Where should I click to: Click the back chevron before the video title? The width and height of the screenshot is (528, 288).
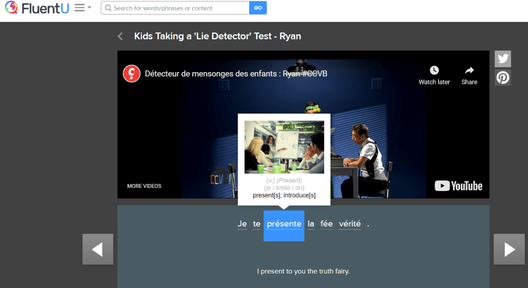click(x=120, y=36)
